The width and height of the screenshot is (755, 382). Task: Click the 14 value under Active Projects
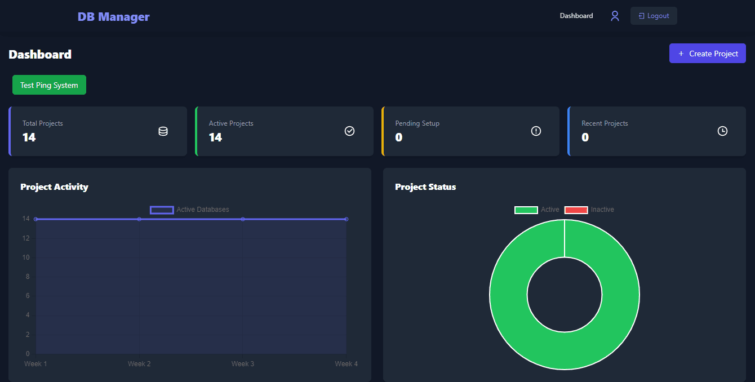tap(215, 137)
